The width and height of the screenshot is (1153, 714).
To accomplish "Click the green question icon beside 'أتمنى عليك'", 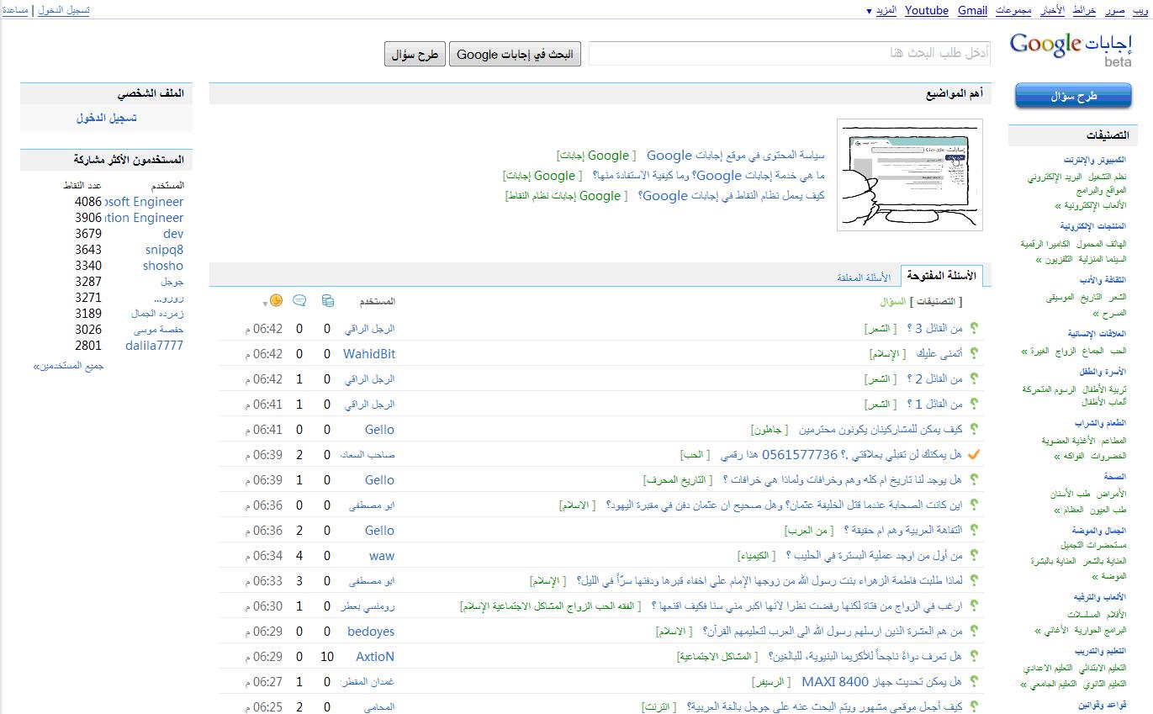I will coord(975,354).
